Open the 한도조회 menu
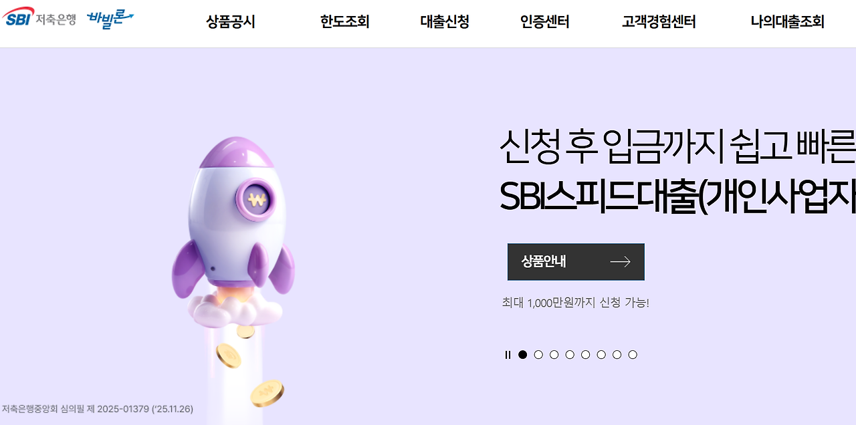 [345, 22]
